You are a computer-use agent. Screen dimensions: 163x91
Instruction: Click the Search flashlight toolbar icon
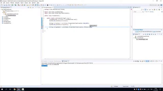(30, 5)
